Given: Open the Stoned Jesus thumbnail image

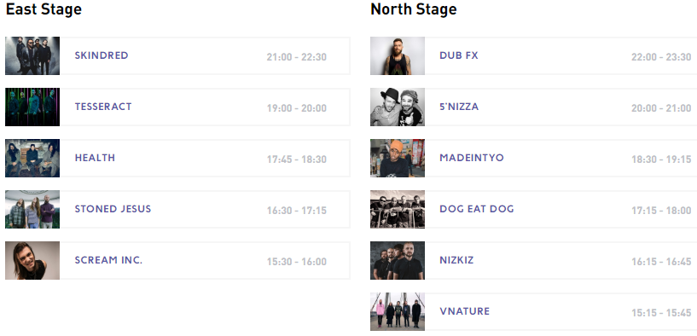Looking at the screenshot, I should (32, 209).
